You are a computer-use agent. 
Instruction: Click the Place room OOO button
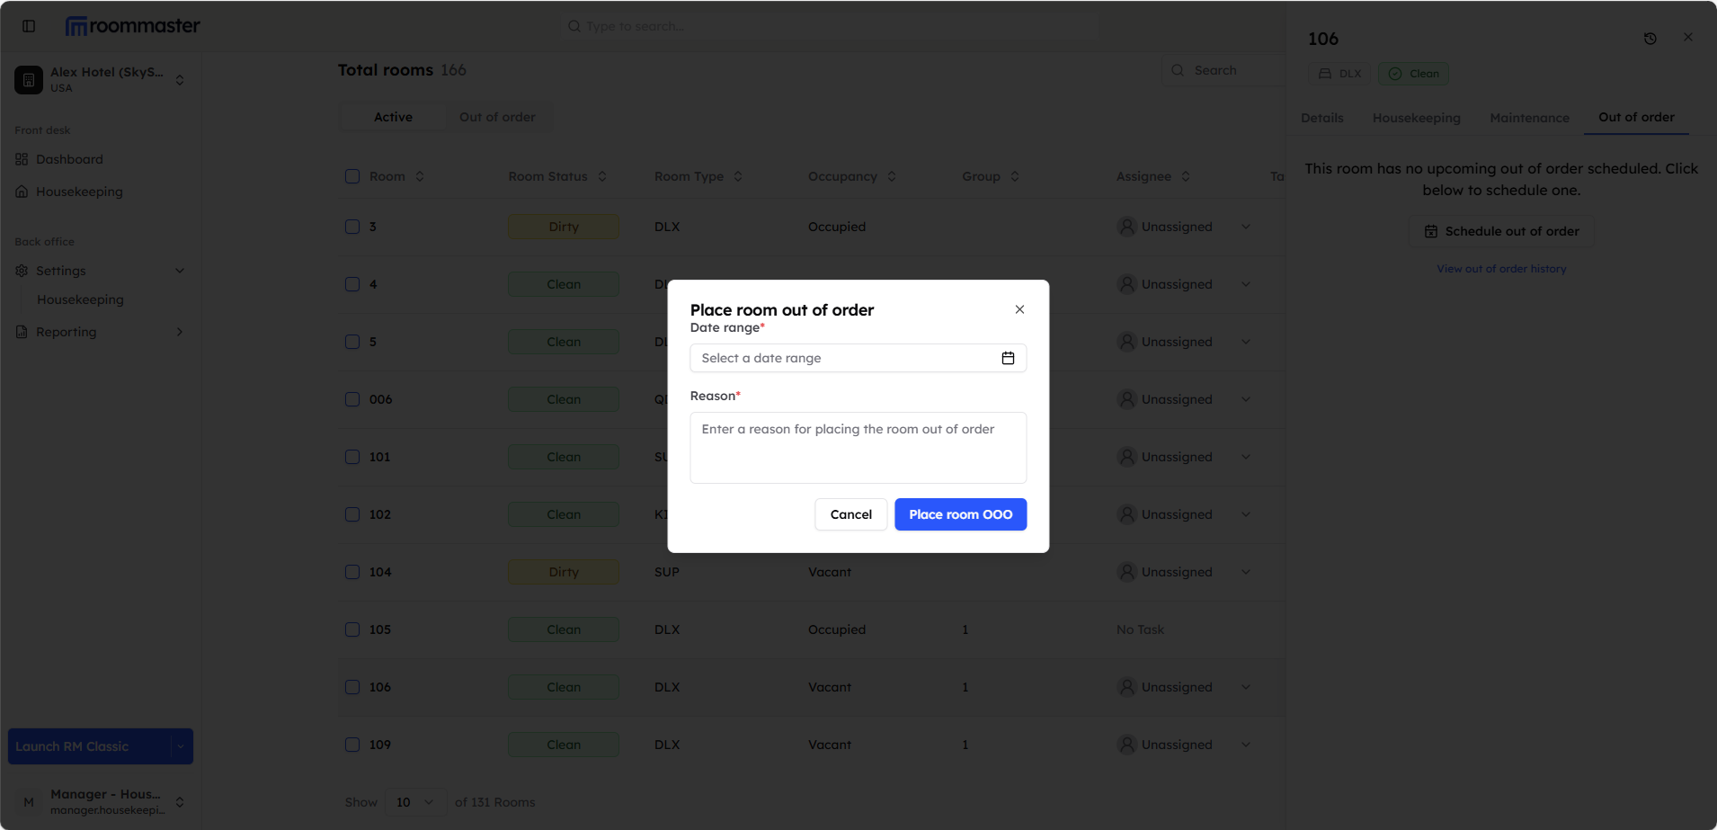(x=960, y=514)
